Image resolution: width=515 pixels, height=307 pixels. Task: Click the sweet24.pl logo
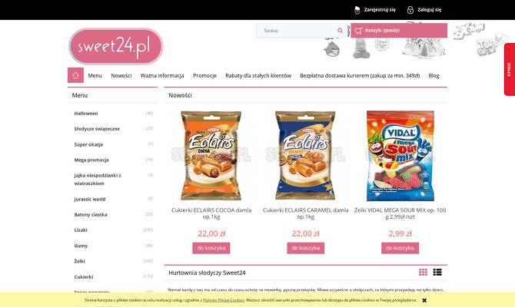[115, 46]
